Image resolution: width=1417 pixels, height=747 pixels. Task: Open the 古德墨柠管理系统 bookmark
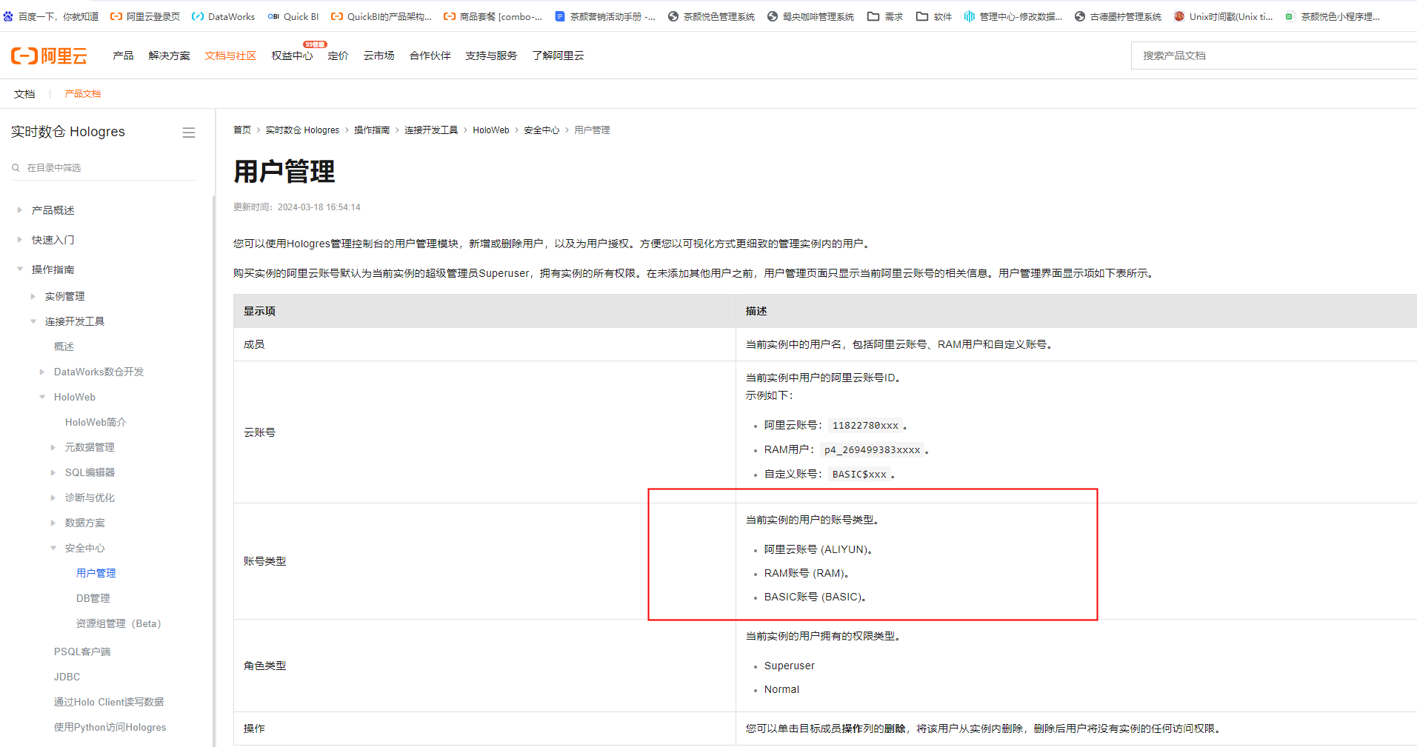(1118, 16)
